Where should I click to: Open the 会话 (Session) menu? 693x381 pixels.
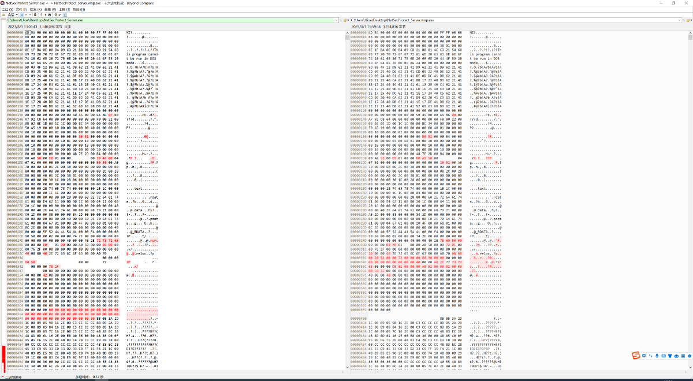[x=7, y=10]
